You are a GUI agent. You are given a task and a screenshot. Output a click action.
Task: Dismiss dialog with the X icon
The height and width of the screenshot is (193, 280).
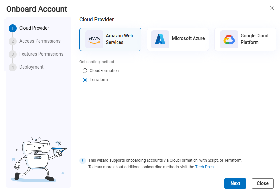coord(272,8)
